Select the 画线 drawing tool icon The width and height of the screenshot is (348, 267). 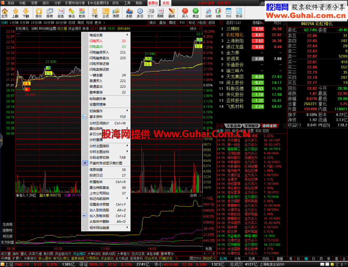tap(171, 13)
